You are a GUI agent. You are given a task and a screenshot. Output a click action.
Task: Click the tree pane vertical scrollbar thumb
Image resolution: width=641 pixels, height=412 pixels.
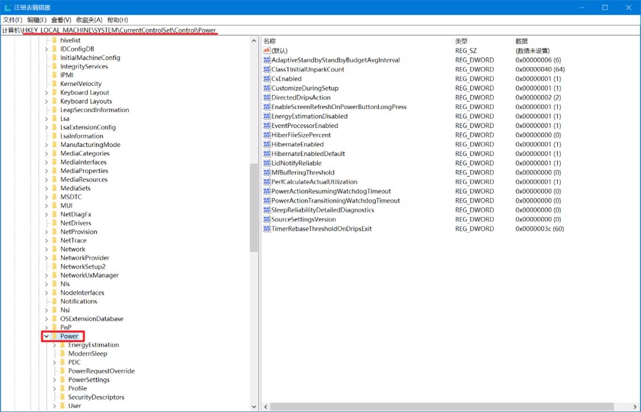(254, 207)
